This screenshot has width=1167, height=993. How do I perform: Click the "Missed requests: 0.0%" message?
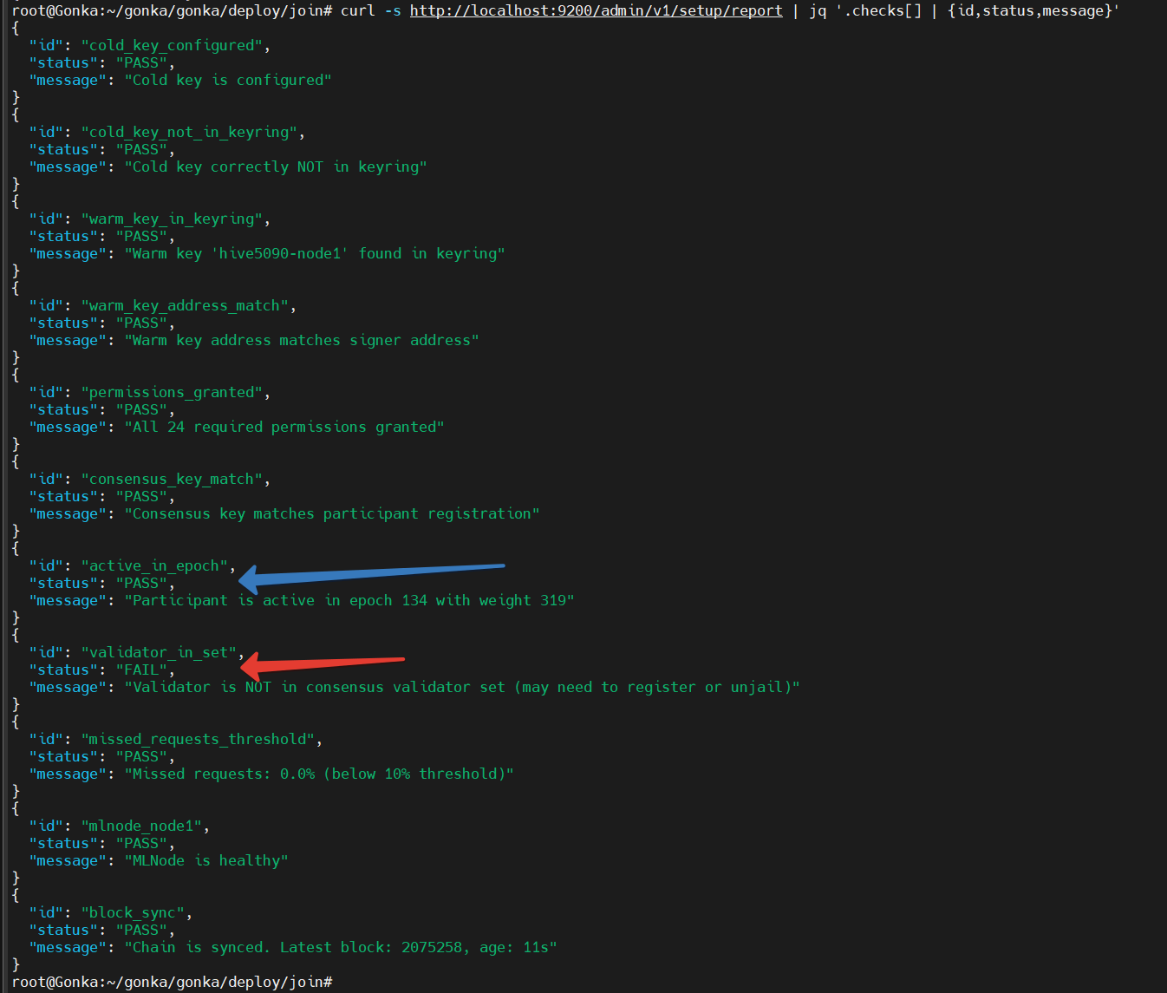point(319,774)
